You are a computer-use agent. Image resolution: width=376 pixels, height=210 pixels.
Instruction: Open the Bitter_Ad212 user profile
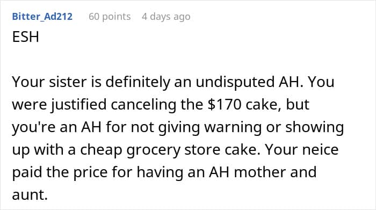point(42,17)
